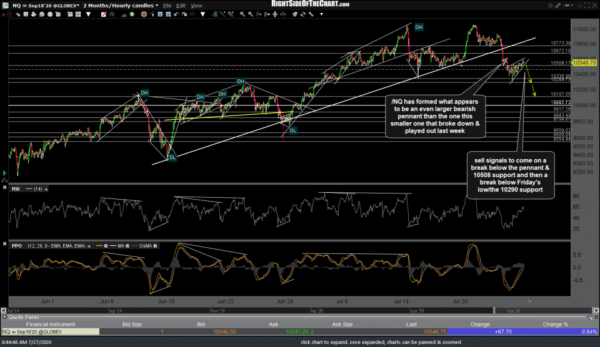Open the View menu

(196, 6)
